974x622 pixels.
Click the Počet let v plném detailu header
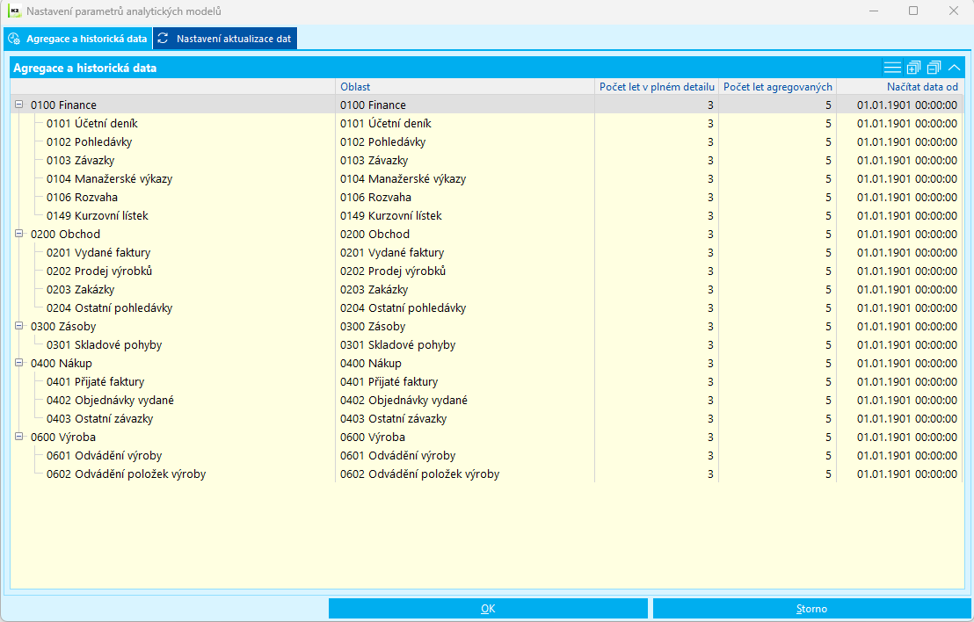tap(657, 87)
